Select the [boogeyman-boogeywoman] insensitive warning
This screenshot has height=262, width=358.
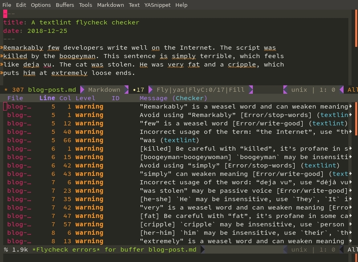(x=177, y=157)
